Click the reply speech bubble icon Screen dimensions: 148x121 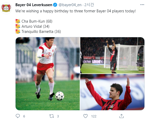(x=18, y=116)
